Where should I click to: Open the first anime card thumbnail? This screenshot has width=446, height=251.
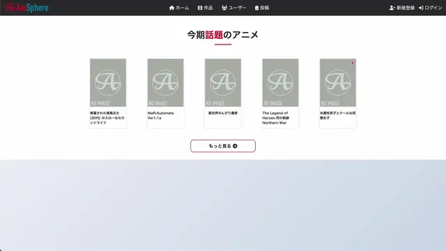[108, 83]
